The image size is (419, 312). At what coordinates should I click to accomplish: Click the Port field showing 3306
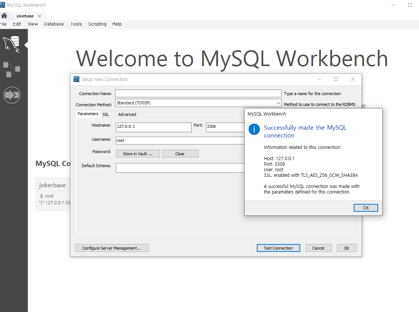click(x=225, y=127)
